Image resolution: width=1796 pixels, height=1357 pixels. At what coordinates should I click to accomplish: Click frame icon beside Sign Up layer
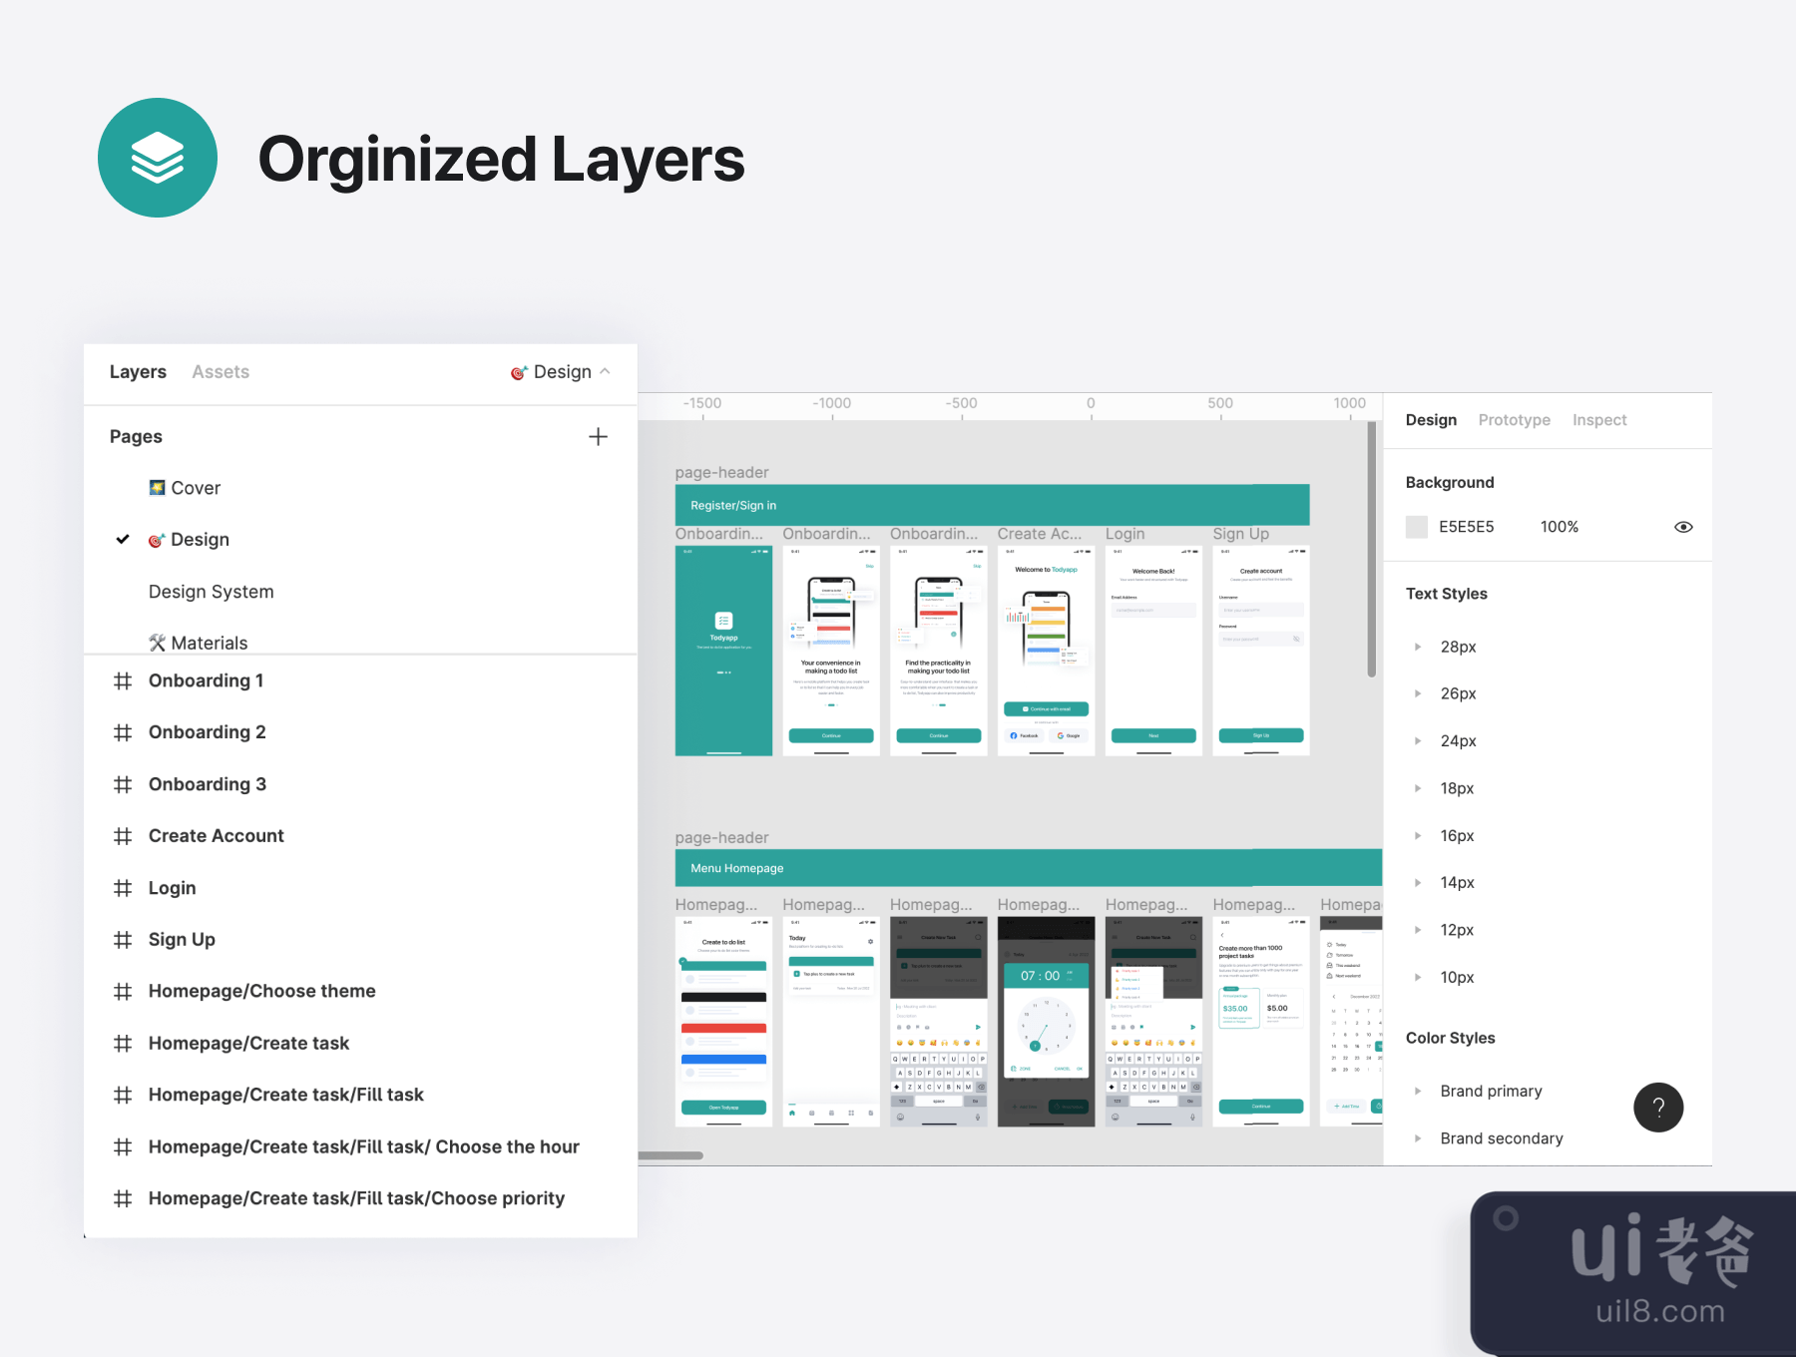[x=123, y=940]
